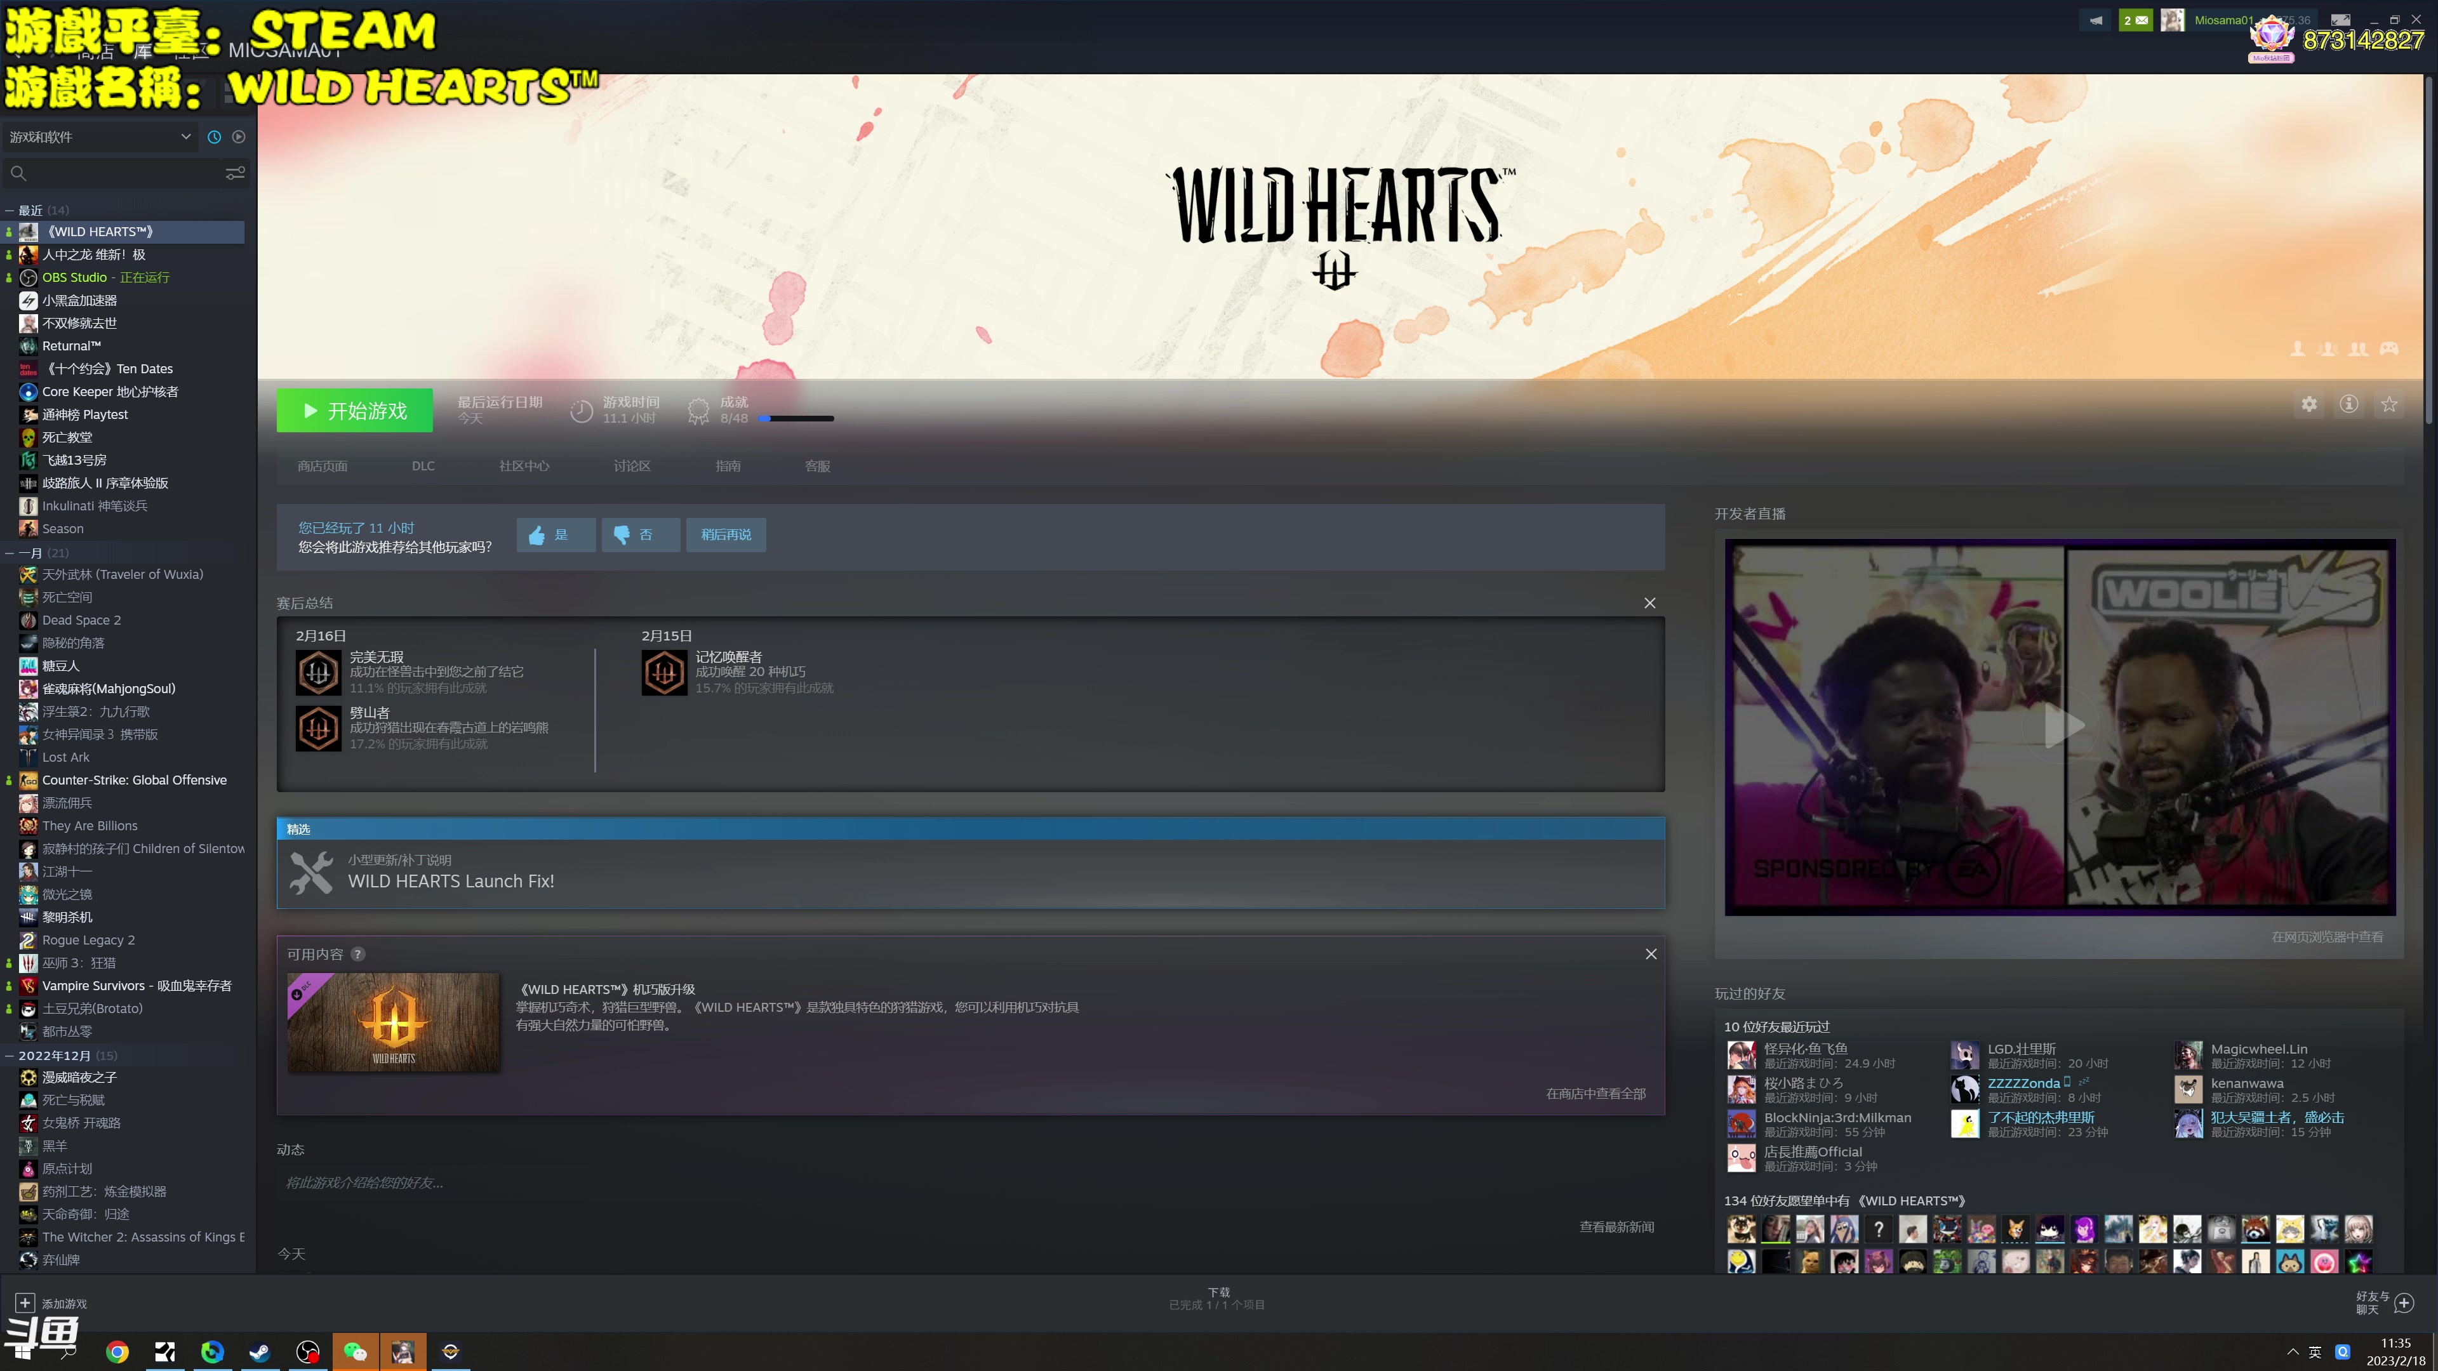This screenshot has width=2438, height=1371.
Task: Select Counter-Strike: Global Offensive in library
Action: (123, 779)
